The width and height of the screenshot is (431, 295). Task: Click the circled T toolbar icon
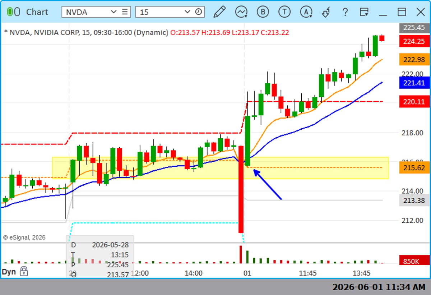tap(284, 12)
